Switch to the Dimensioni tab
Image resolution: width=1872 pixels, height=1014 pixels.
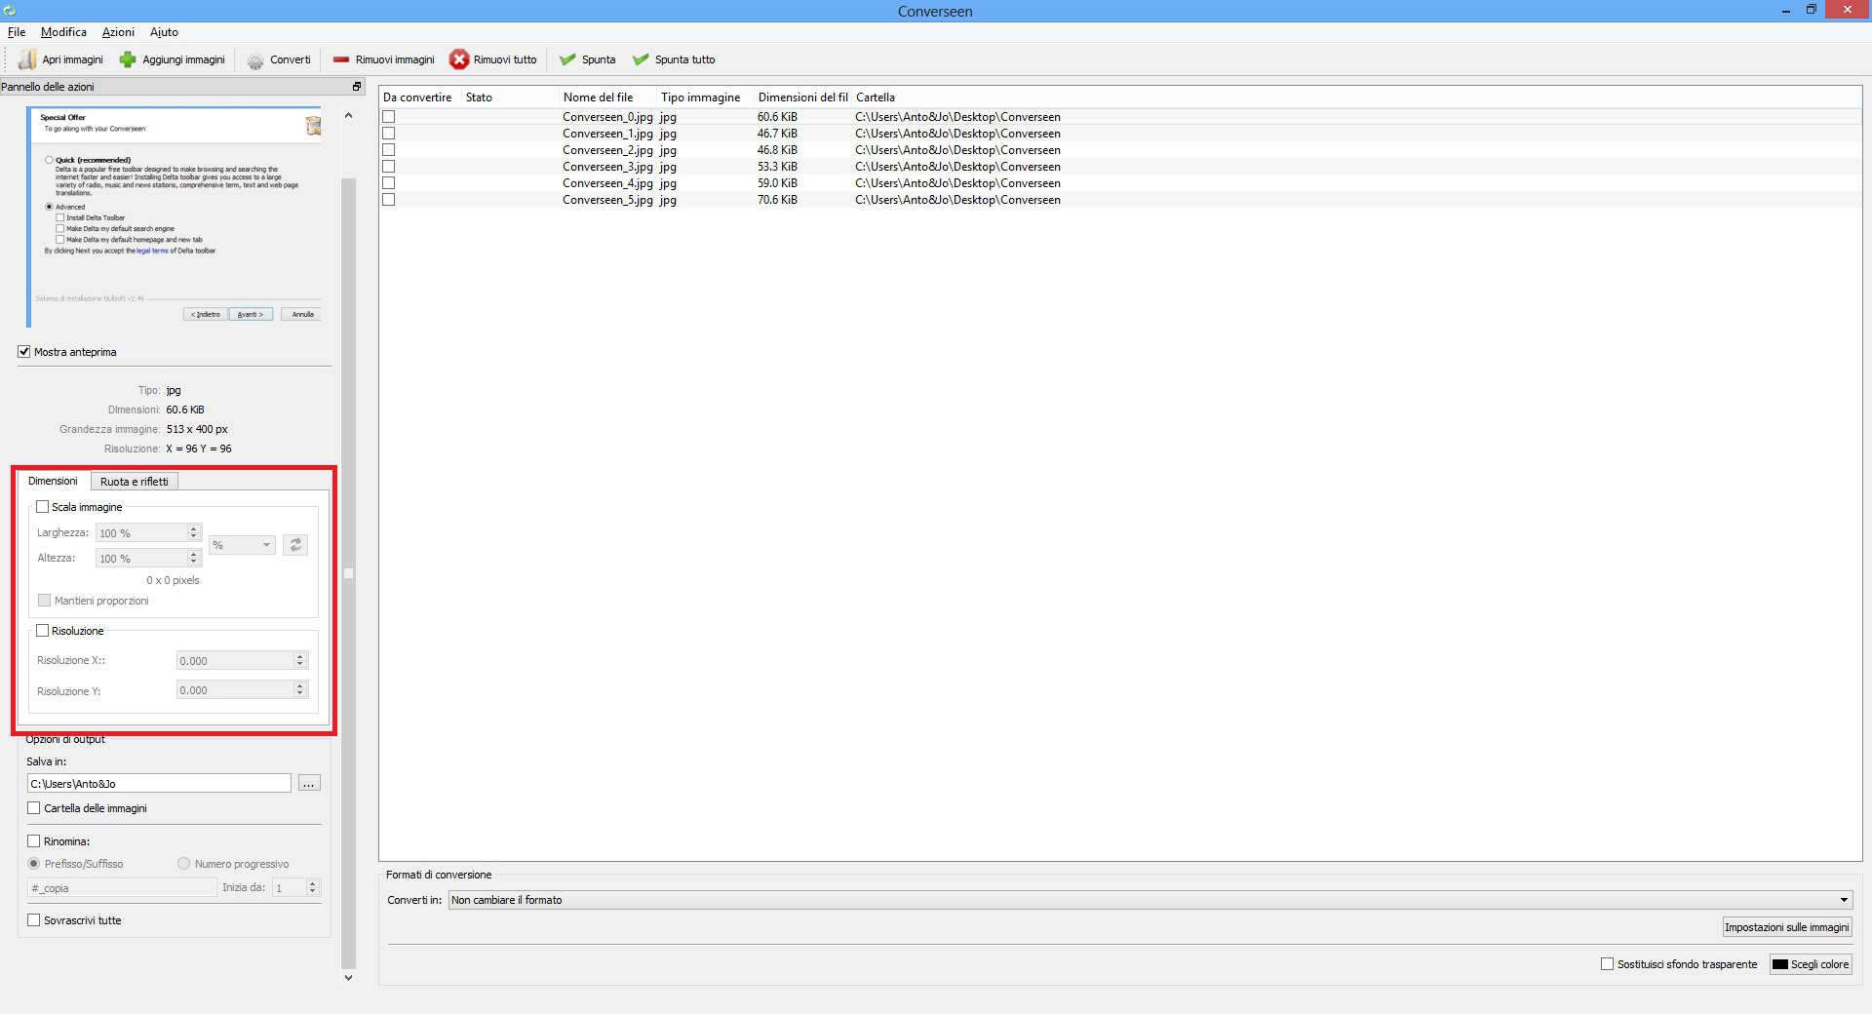(x=53, y=481)
